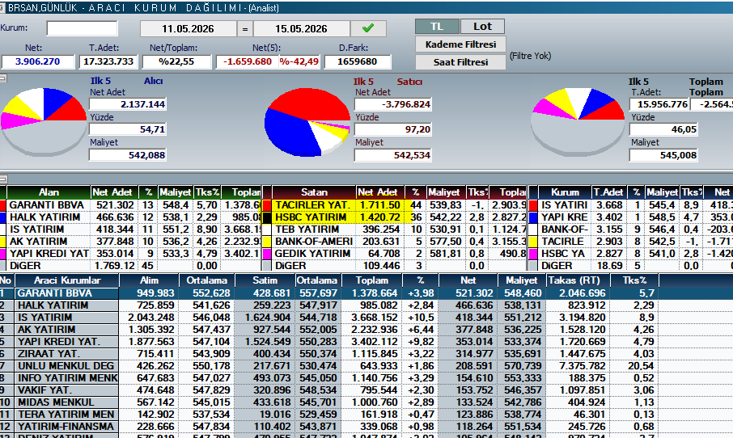
Task: Select TERA YATIRIM MEN row
Action: pos(329,415)
